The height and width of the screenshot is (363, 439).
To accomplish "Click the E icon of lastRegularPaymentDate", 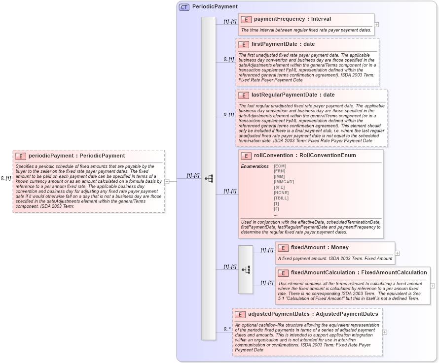I will coord(243,95).
